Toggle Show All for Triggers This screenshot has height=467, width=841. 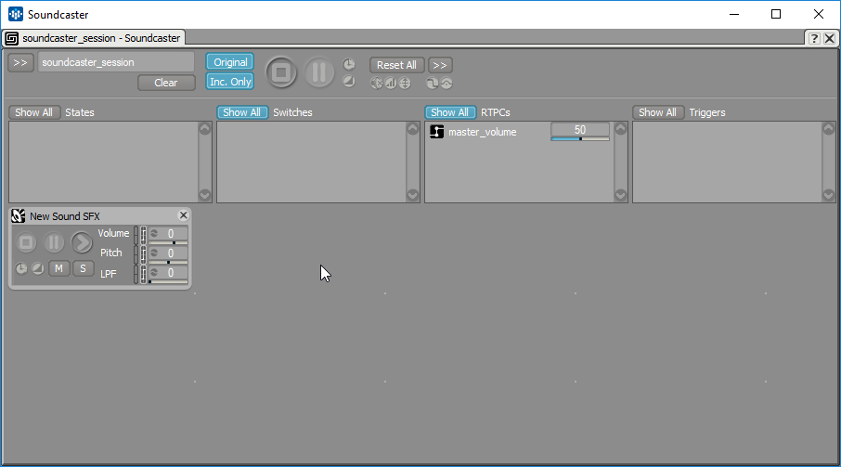[x=657, y=112]
